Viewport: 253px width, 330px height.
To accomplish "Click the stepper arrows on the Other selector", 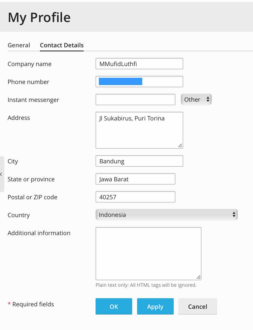I will [x=208, y=99].
